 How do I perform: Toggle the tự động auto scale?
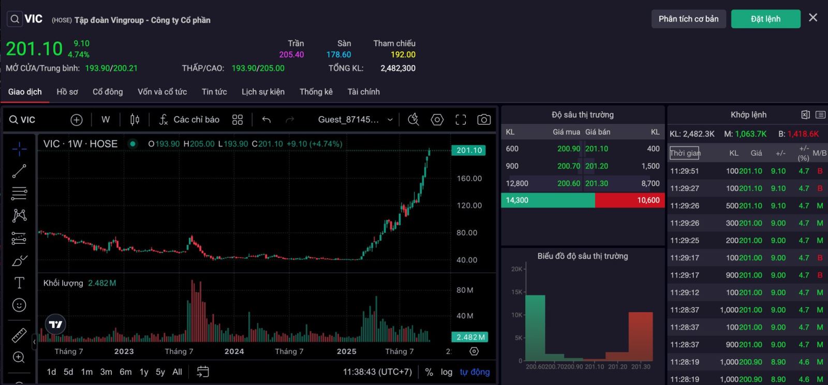coord(475,372)
